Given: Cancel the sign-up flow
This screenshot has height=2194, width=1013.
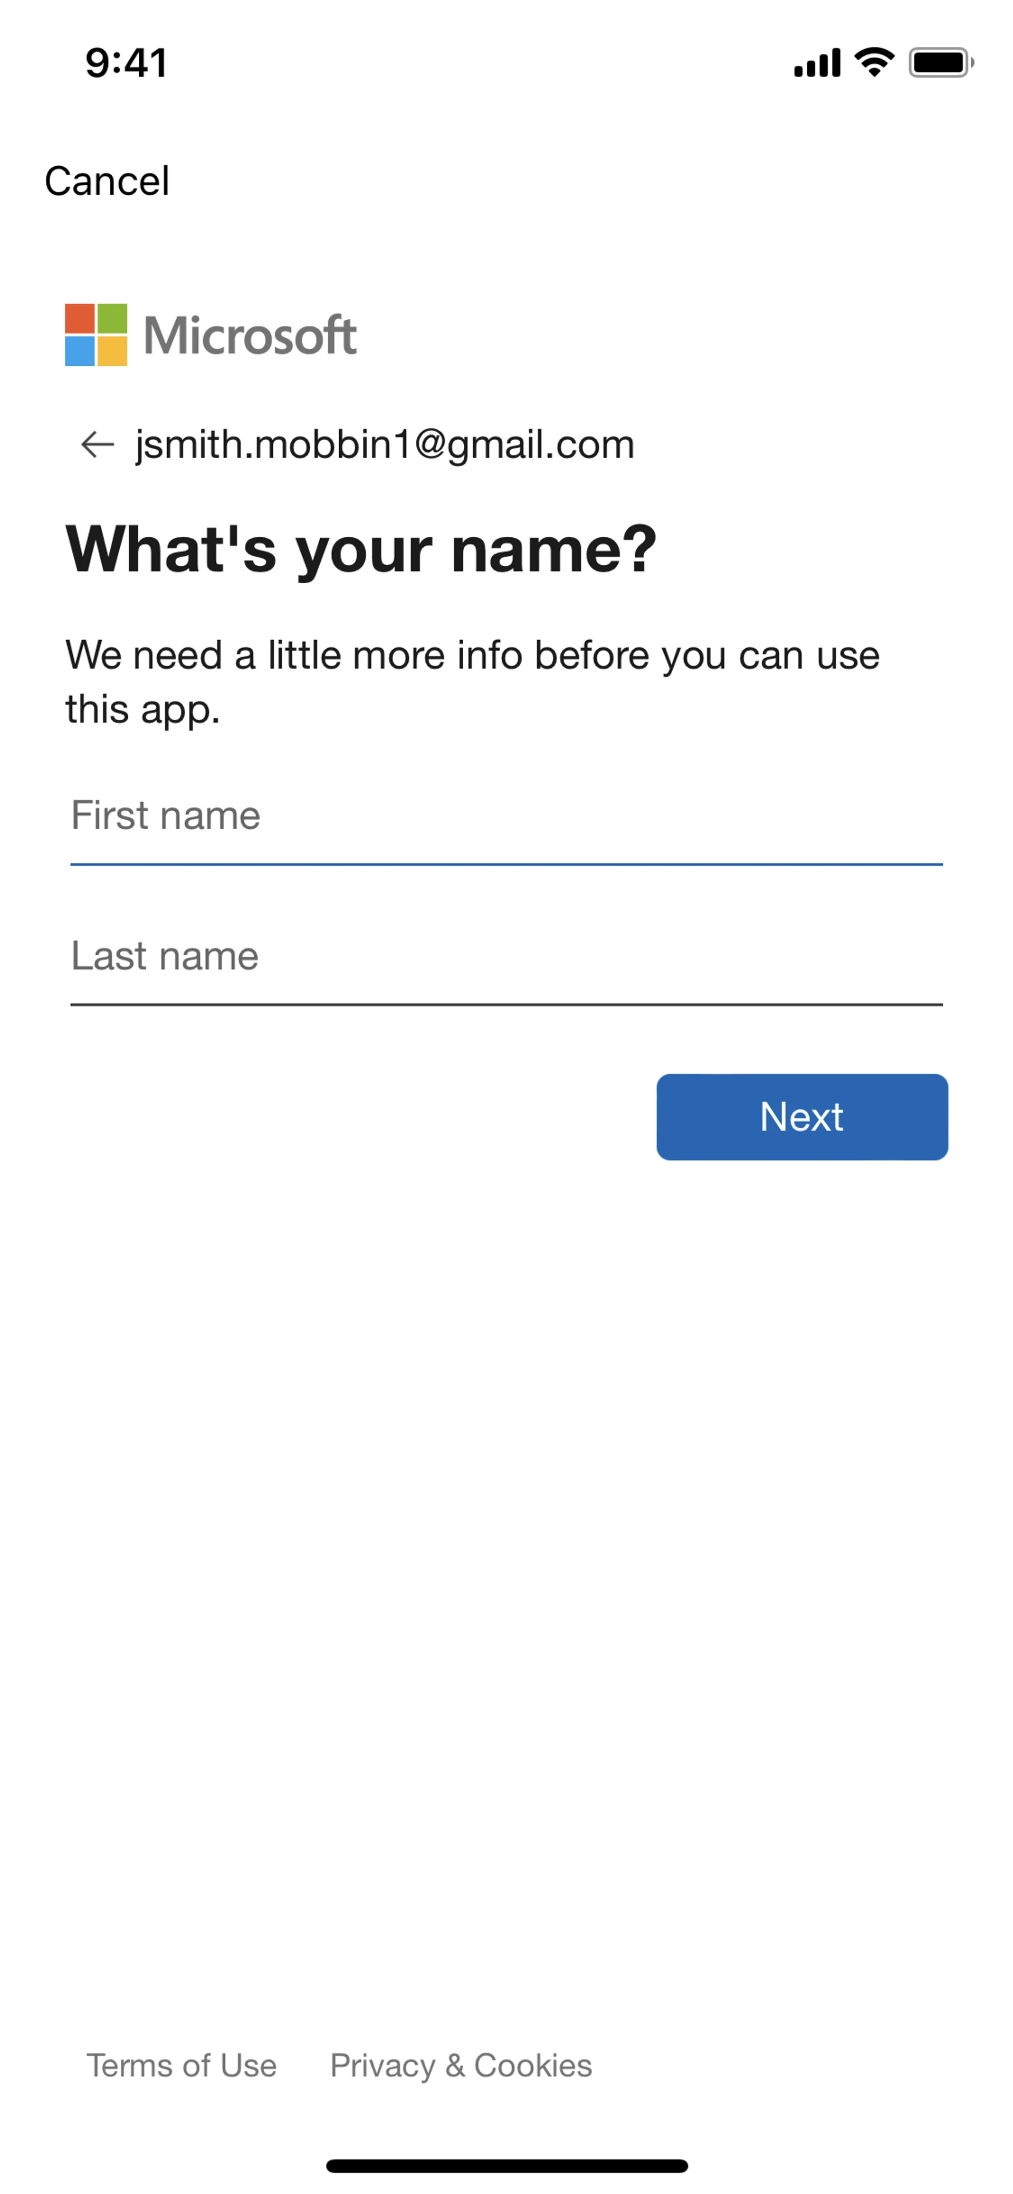Looking at the screenshot, I should point(107,181).
